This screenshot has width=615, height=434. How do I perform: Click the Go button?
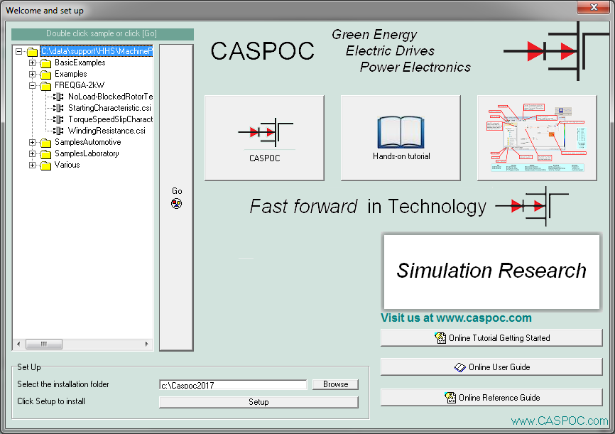pos(177,197)
